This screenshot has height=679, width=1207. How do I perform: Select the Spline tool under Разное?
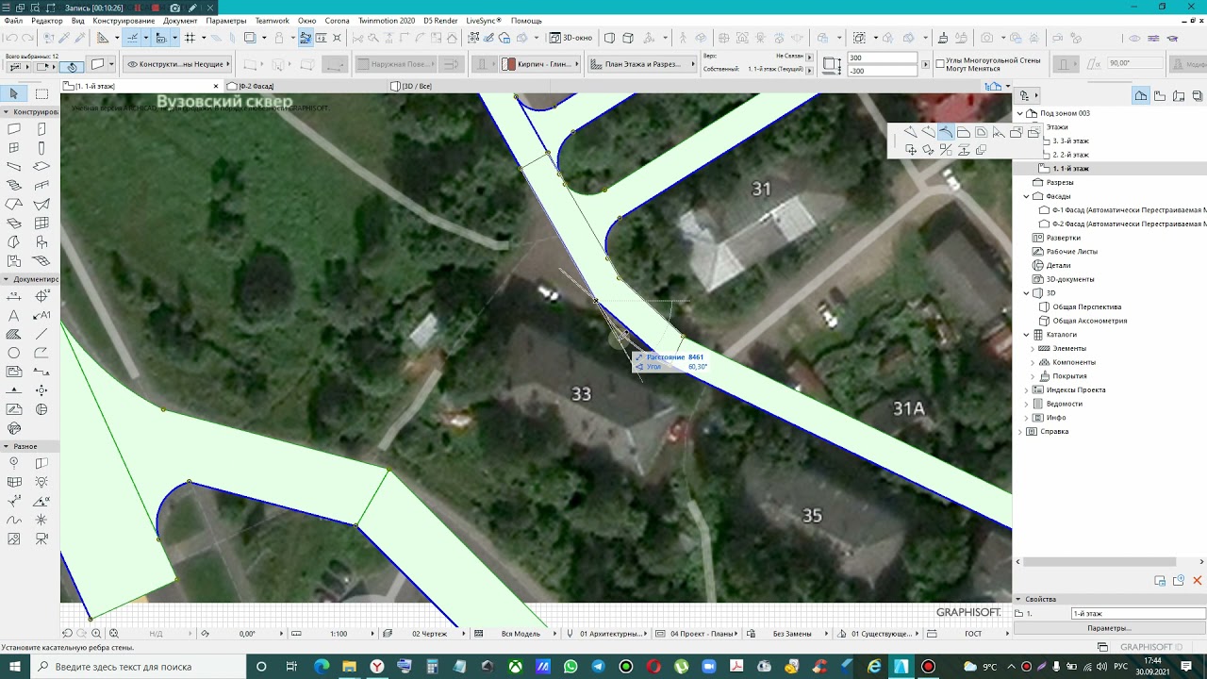click(13, 520)
